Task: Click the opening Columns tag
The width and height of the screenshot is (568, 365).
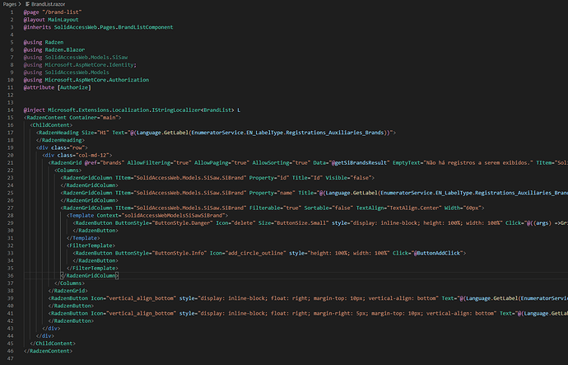Action: click(68, 171)
